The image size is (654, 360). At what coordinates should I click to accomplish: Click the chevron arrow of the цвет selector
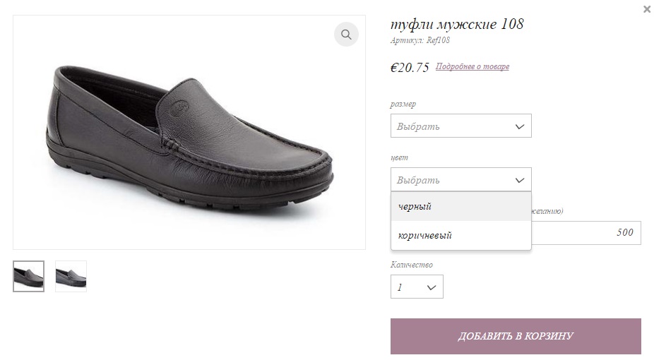519,181
